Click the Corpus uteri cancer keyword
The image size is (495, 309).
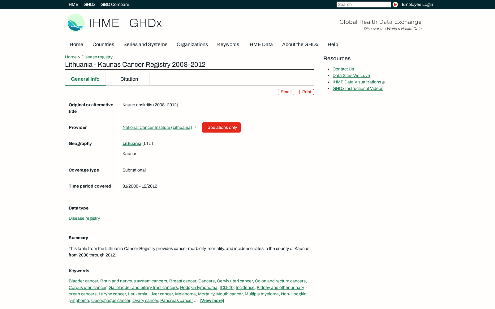pos(88,287)
